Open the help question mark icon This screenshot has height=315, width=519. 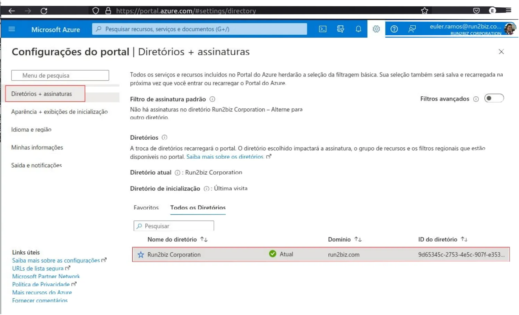[x=394, y=29]
